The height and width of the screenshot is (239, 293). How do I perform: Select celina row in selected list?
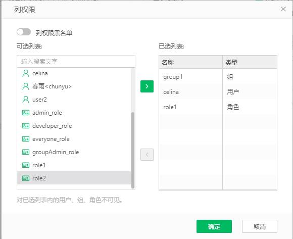click(x=218, y=92)
